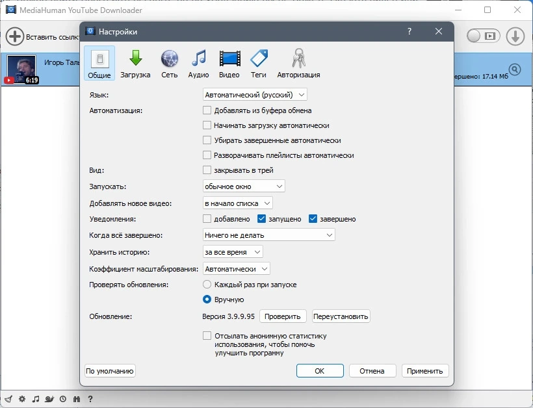Uncheck the завершено notification checkbox

(x=313, y=219)
